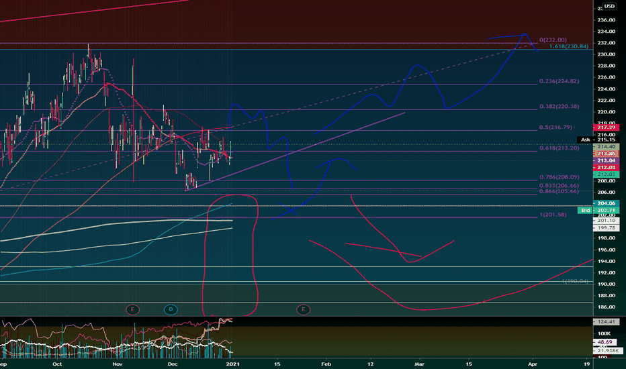The width and height of the screenshot is (626, 369).
Task: Open the USD currency selector
Action: (x=609, y=6)
